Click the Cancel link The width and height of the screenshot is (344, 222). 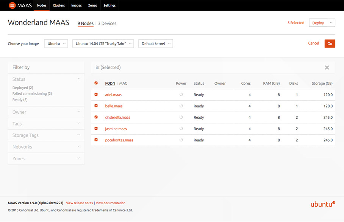[x=314, y=43]
